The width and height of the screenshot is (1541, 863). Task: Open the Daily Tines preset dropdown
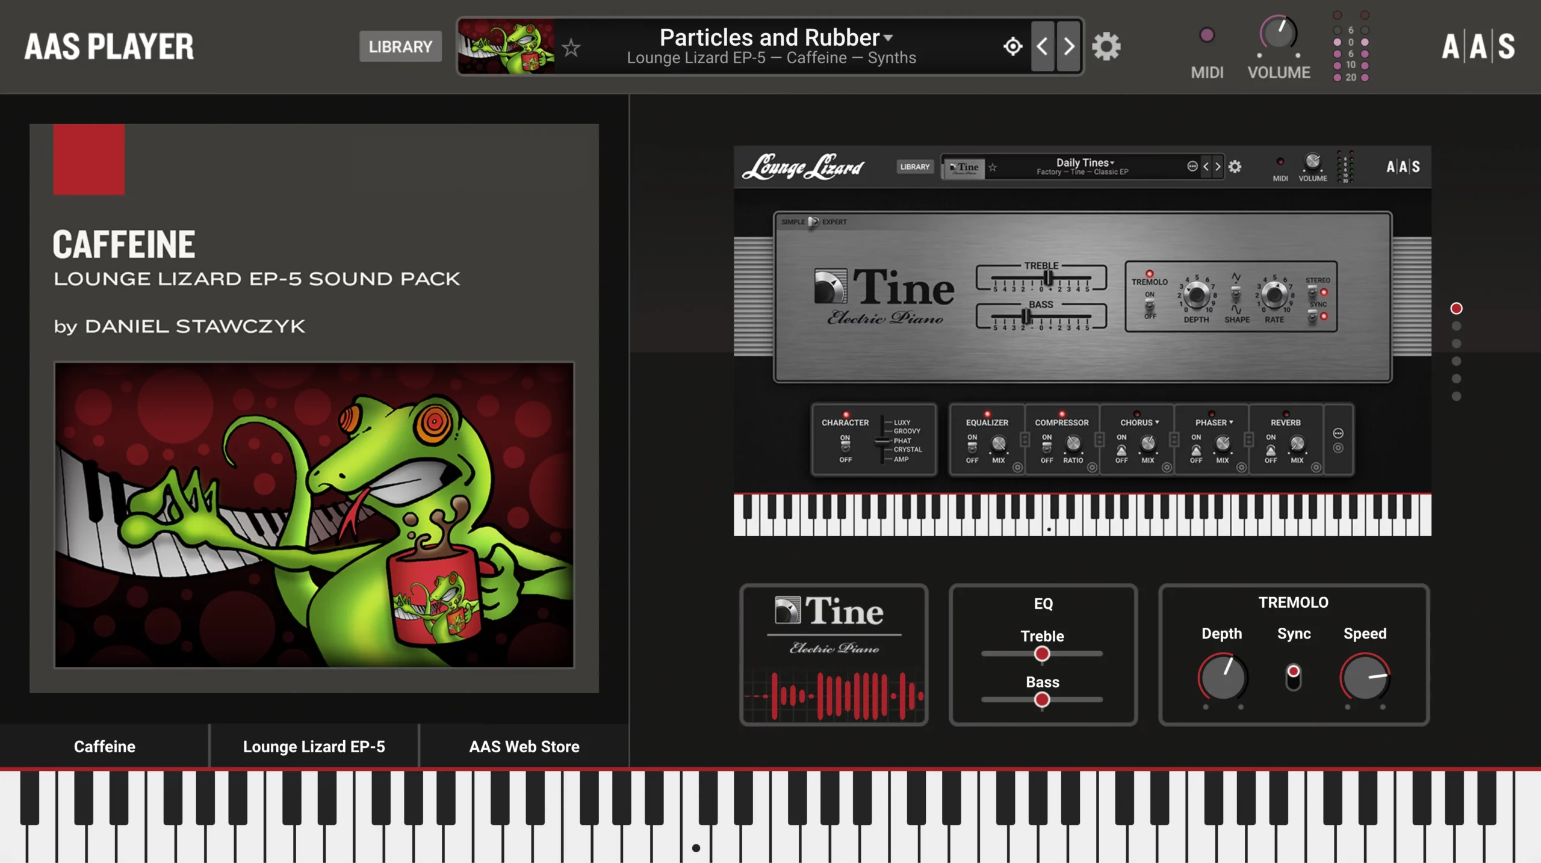click(1085, 162)
